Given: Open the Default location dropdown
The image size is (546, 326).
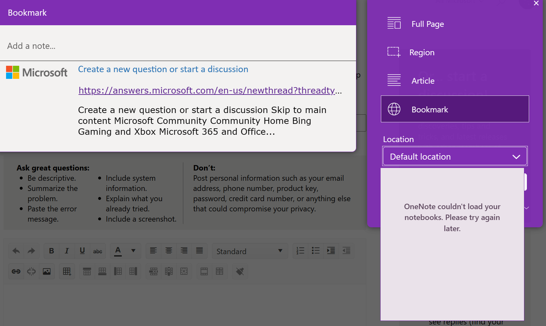Looking at the screenshot, I should coord(454,156).
